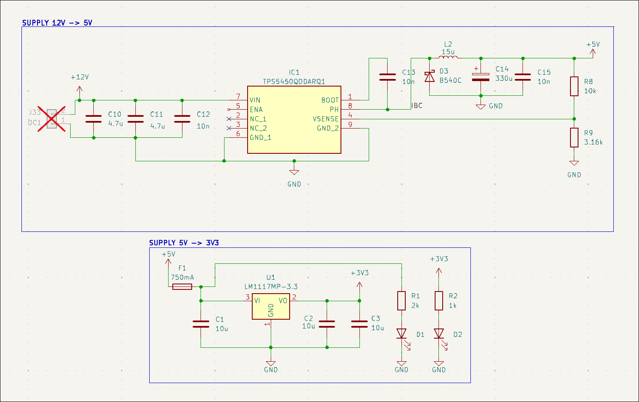The height and width of the screenshot is (402, 639).
Task: Click the "VSENSE" pin label on IC1
Action: pos(326,119)
